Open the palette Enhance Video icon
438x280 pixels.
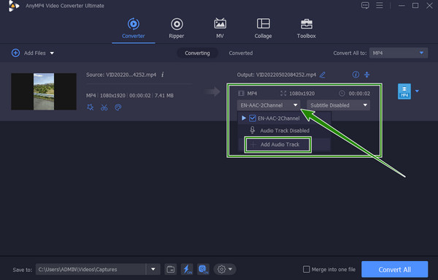point(118,107)
